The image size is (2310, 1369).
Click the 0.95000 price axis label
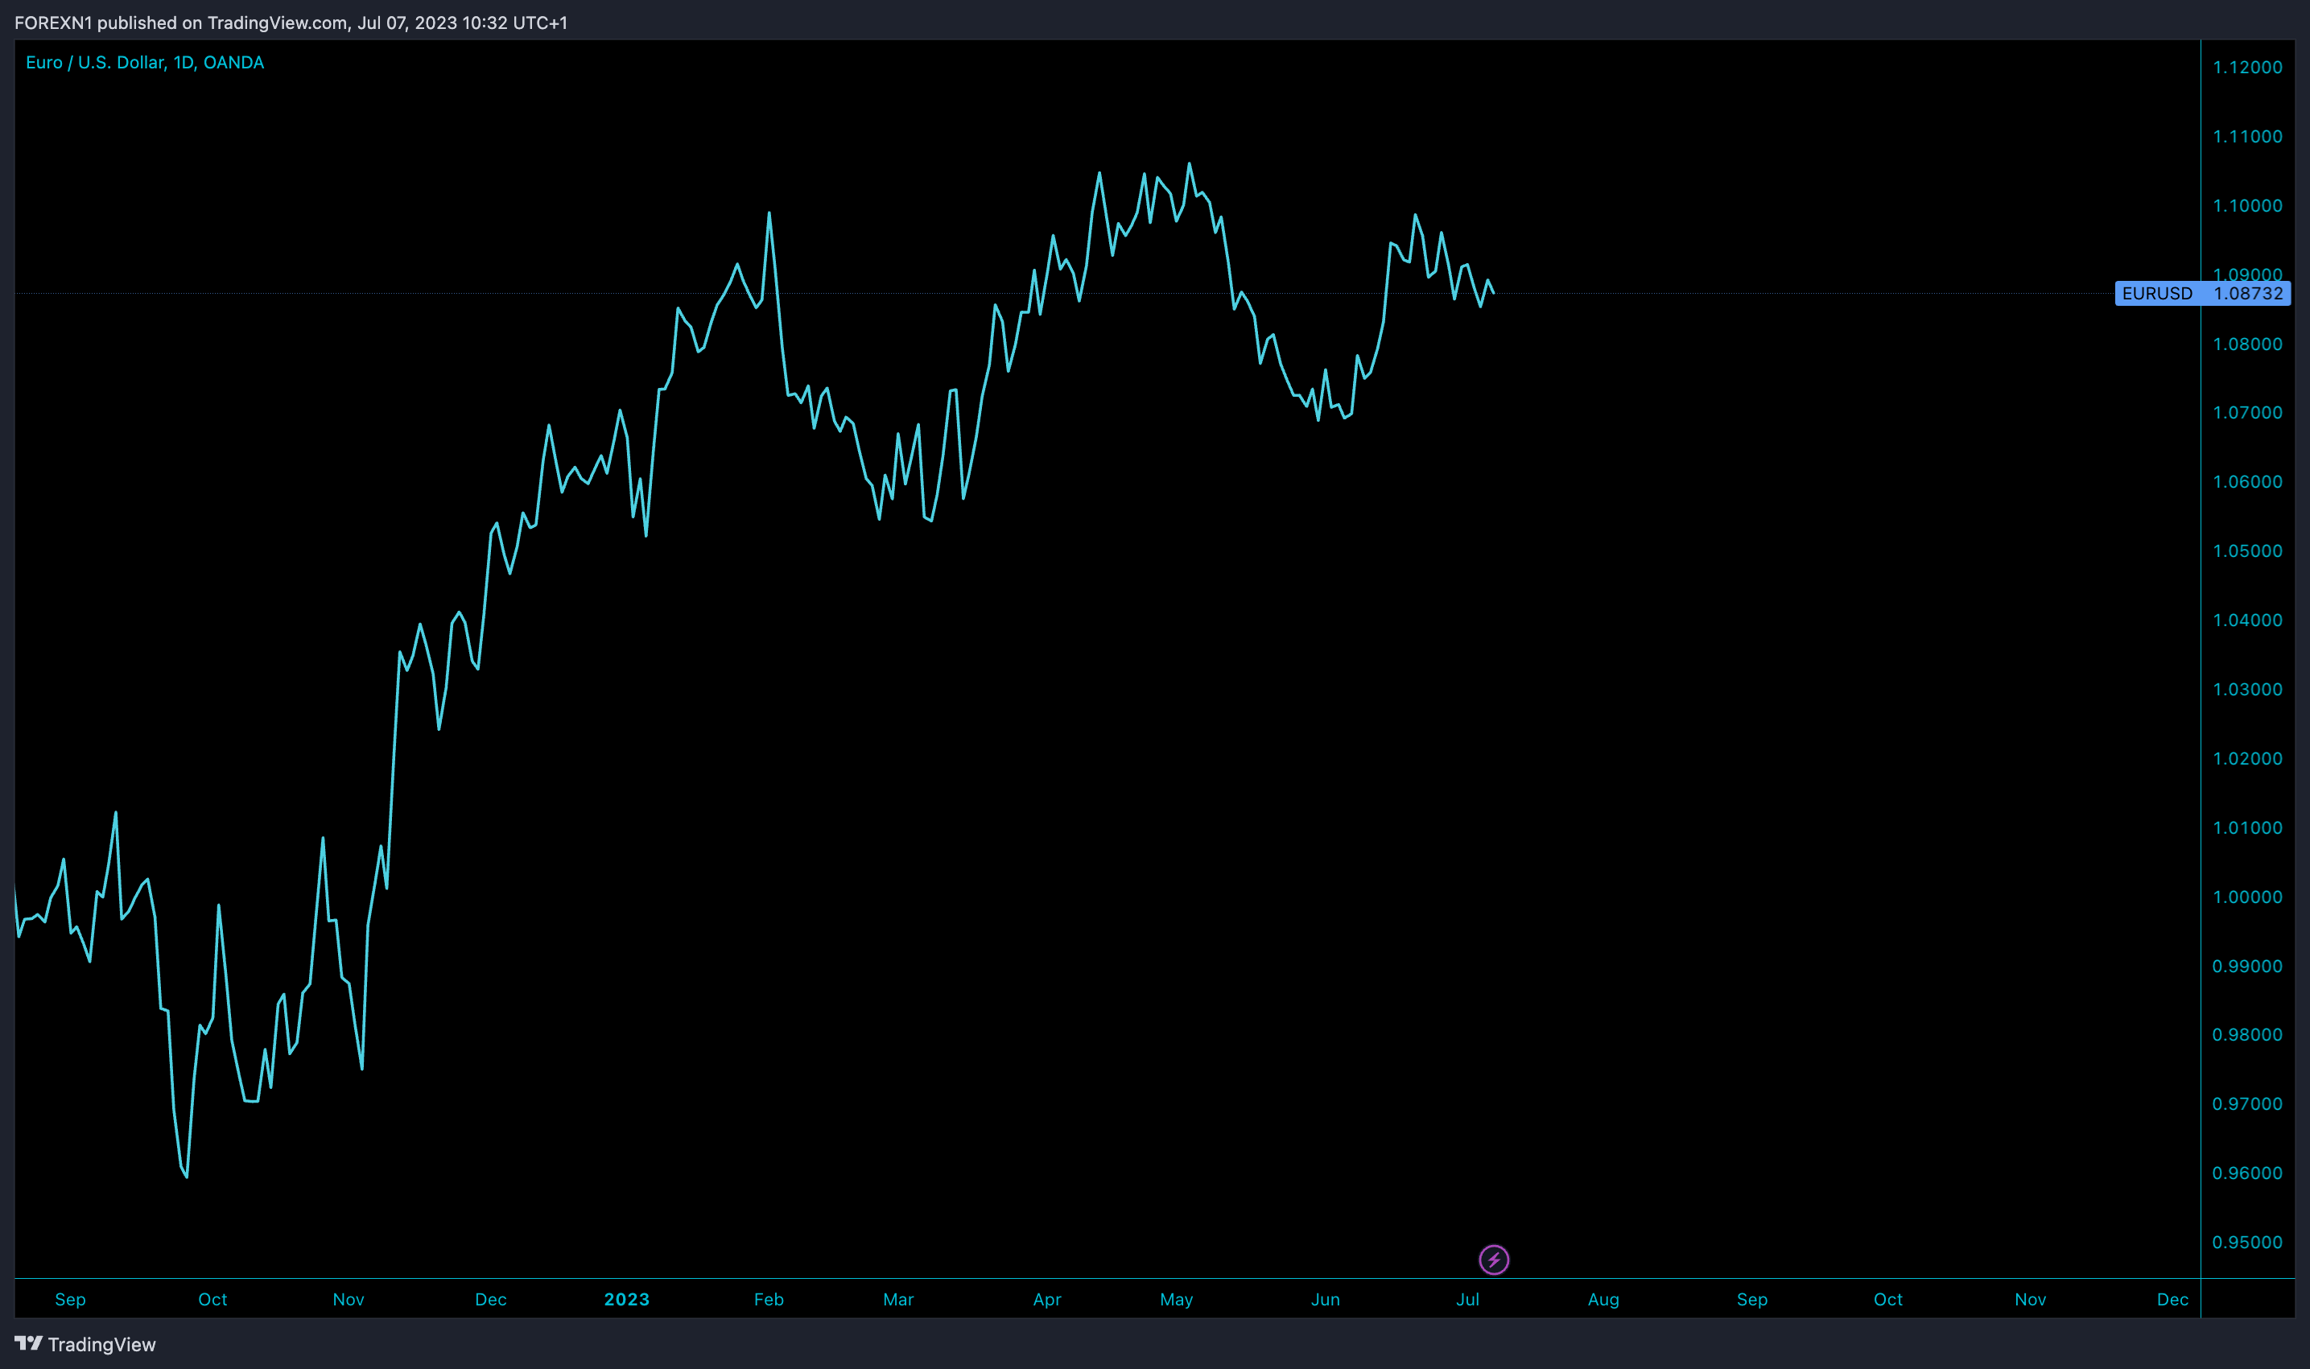2247,1242
